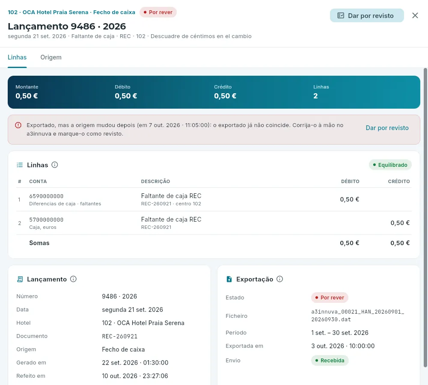Click the red warning icon in alert banner

point(18,125)
